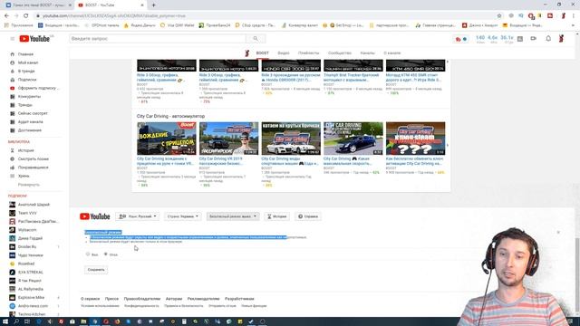Viewport: 580px width, 326px height.
Task: Open Мой канал in sidebar
Action: pos(28,62)
